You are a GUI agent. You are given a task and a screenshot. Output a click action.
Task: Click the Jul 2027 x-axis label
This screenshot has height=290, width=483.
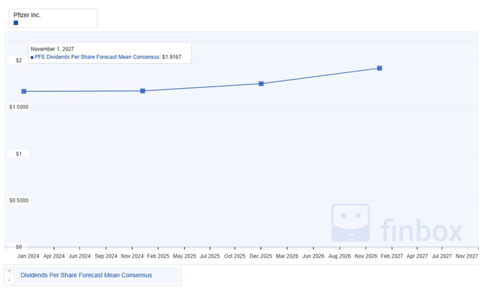tap(441, 256)
